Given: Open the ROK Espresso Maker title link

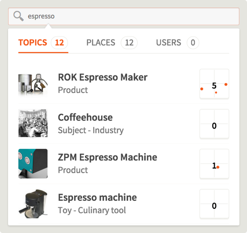Looking at the screenshot, I should pos(103,77).
